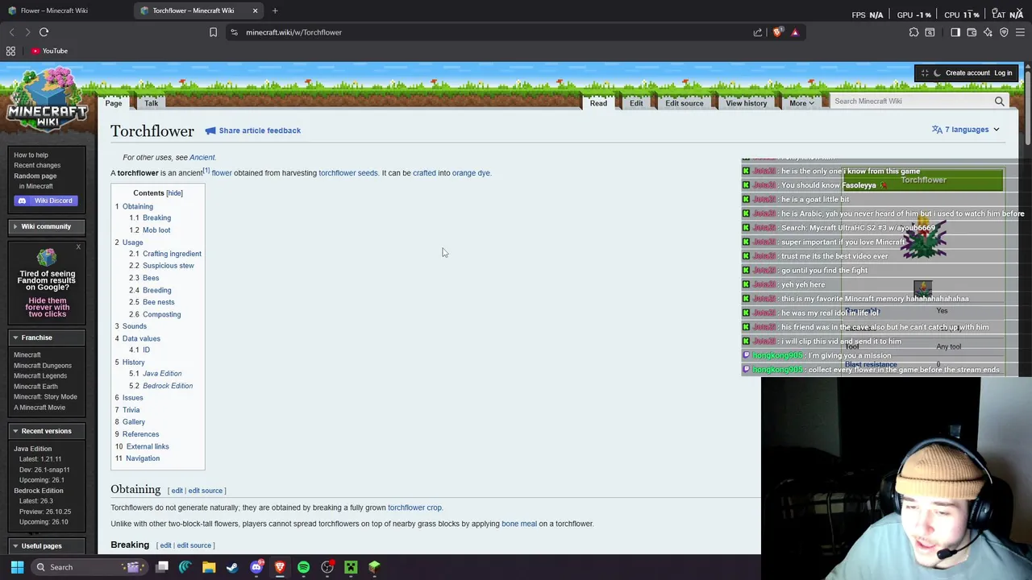Image resolution: width=1032 pixels, height=580 pixels.
Task: Click the Log in link
Action: 1003,73
